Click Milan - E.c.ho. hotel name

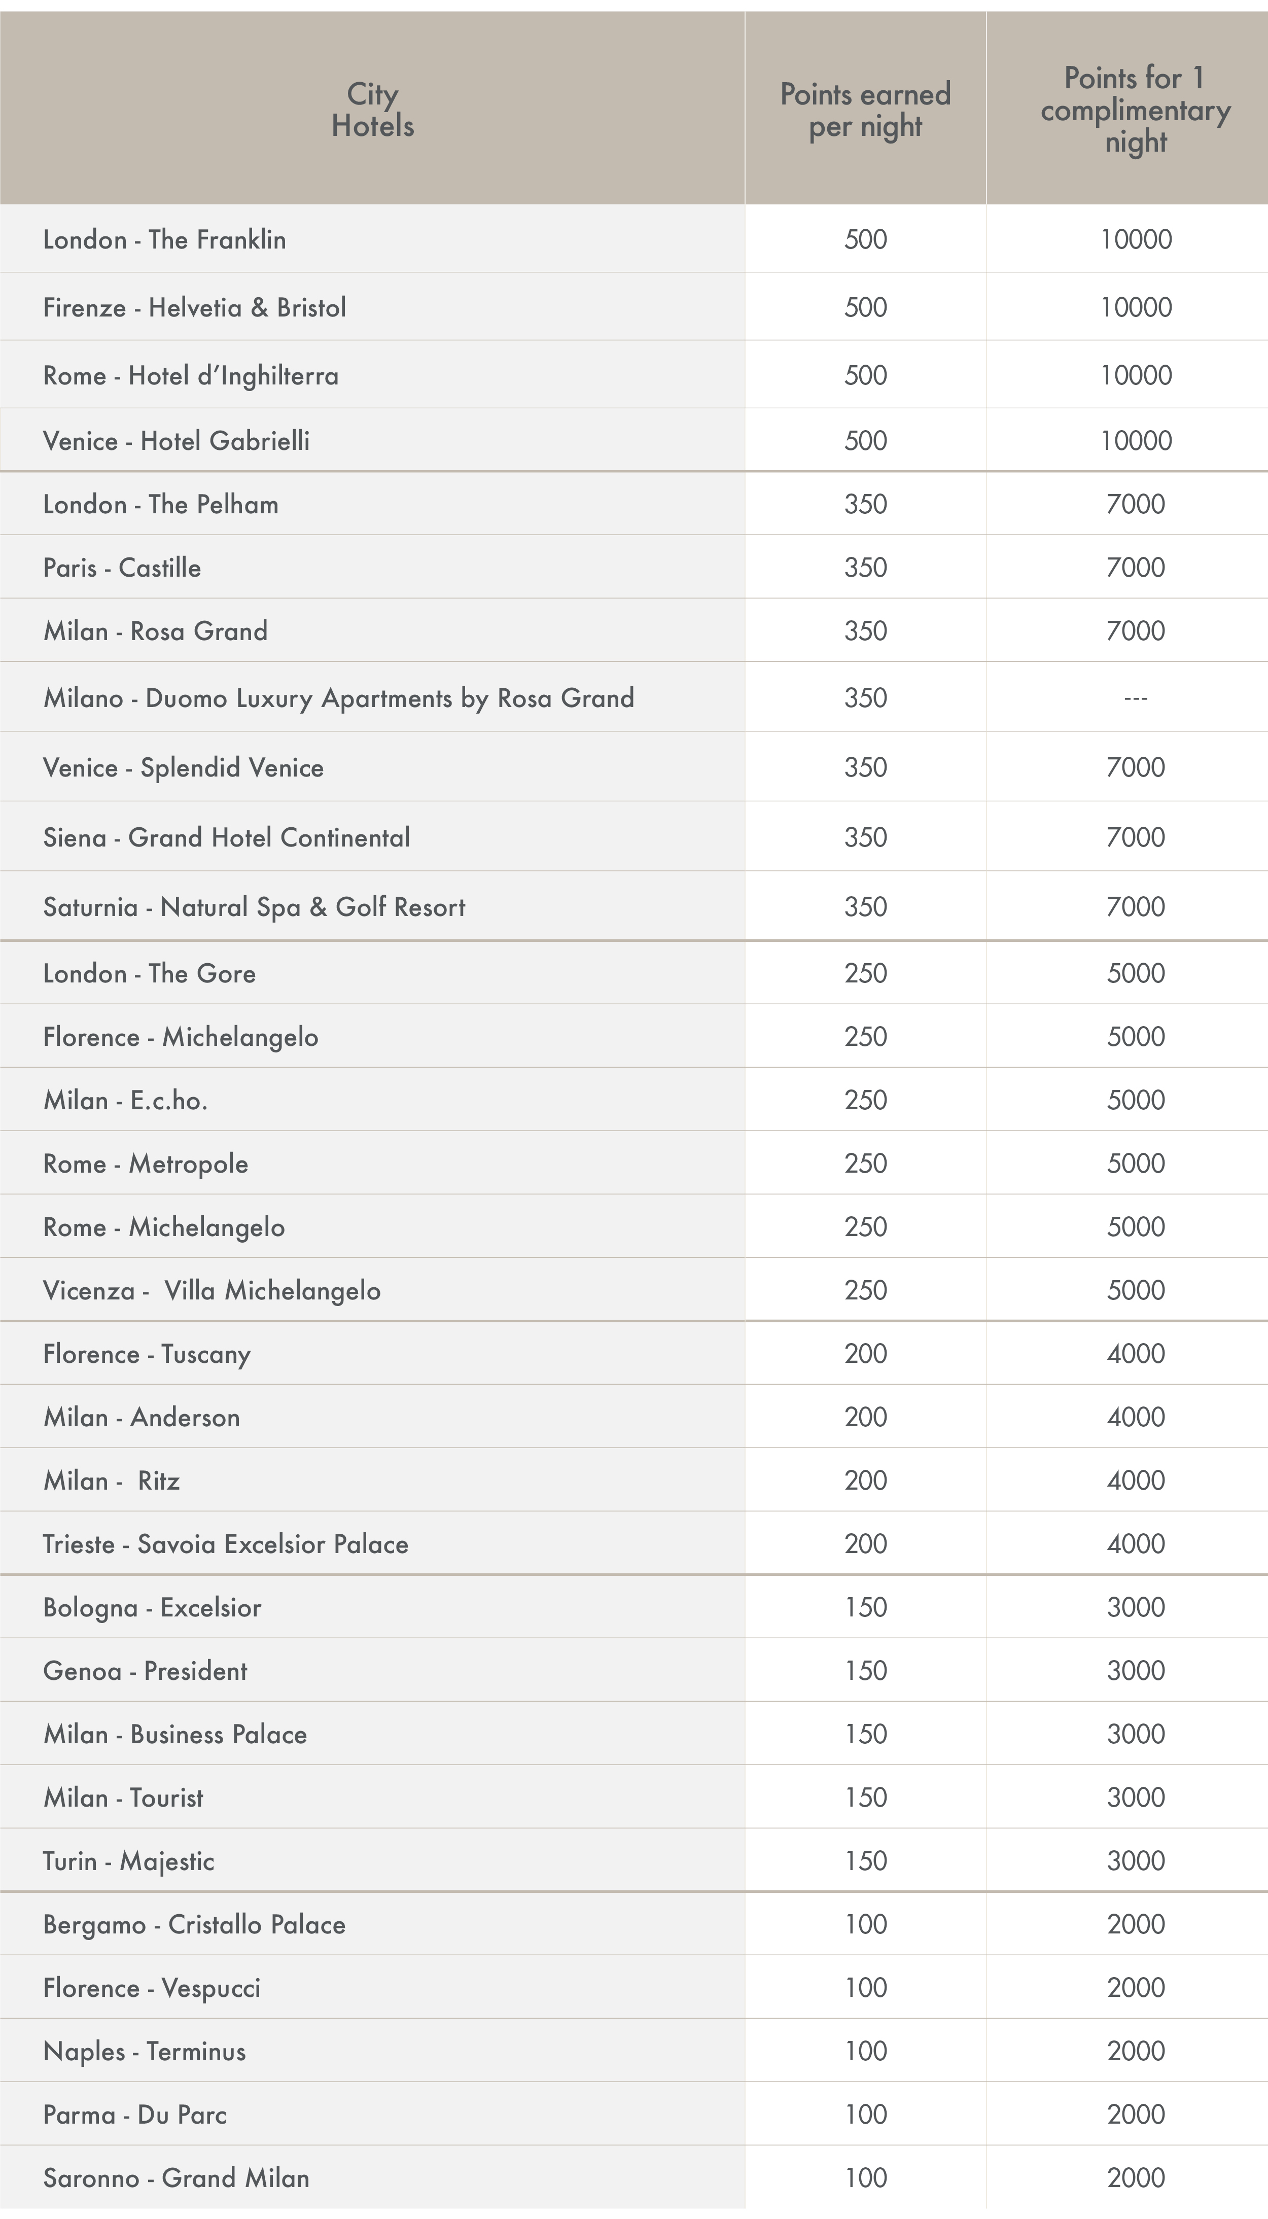(x=125, y=1101)
